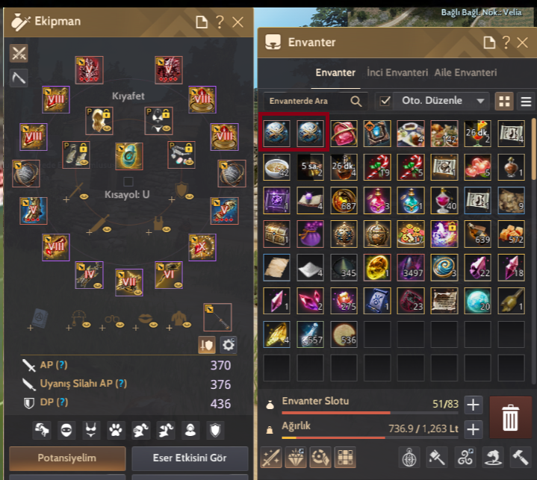Toggle the sword-shield stats button
The width and height of the screenshot is (537, 480).
[x=207, y=345]
